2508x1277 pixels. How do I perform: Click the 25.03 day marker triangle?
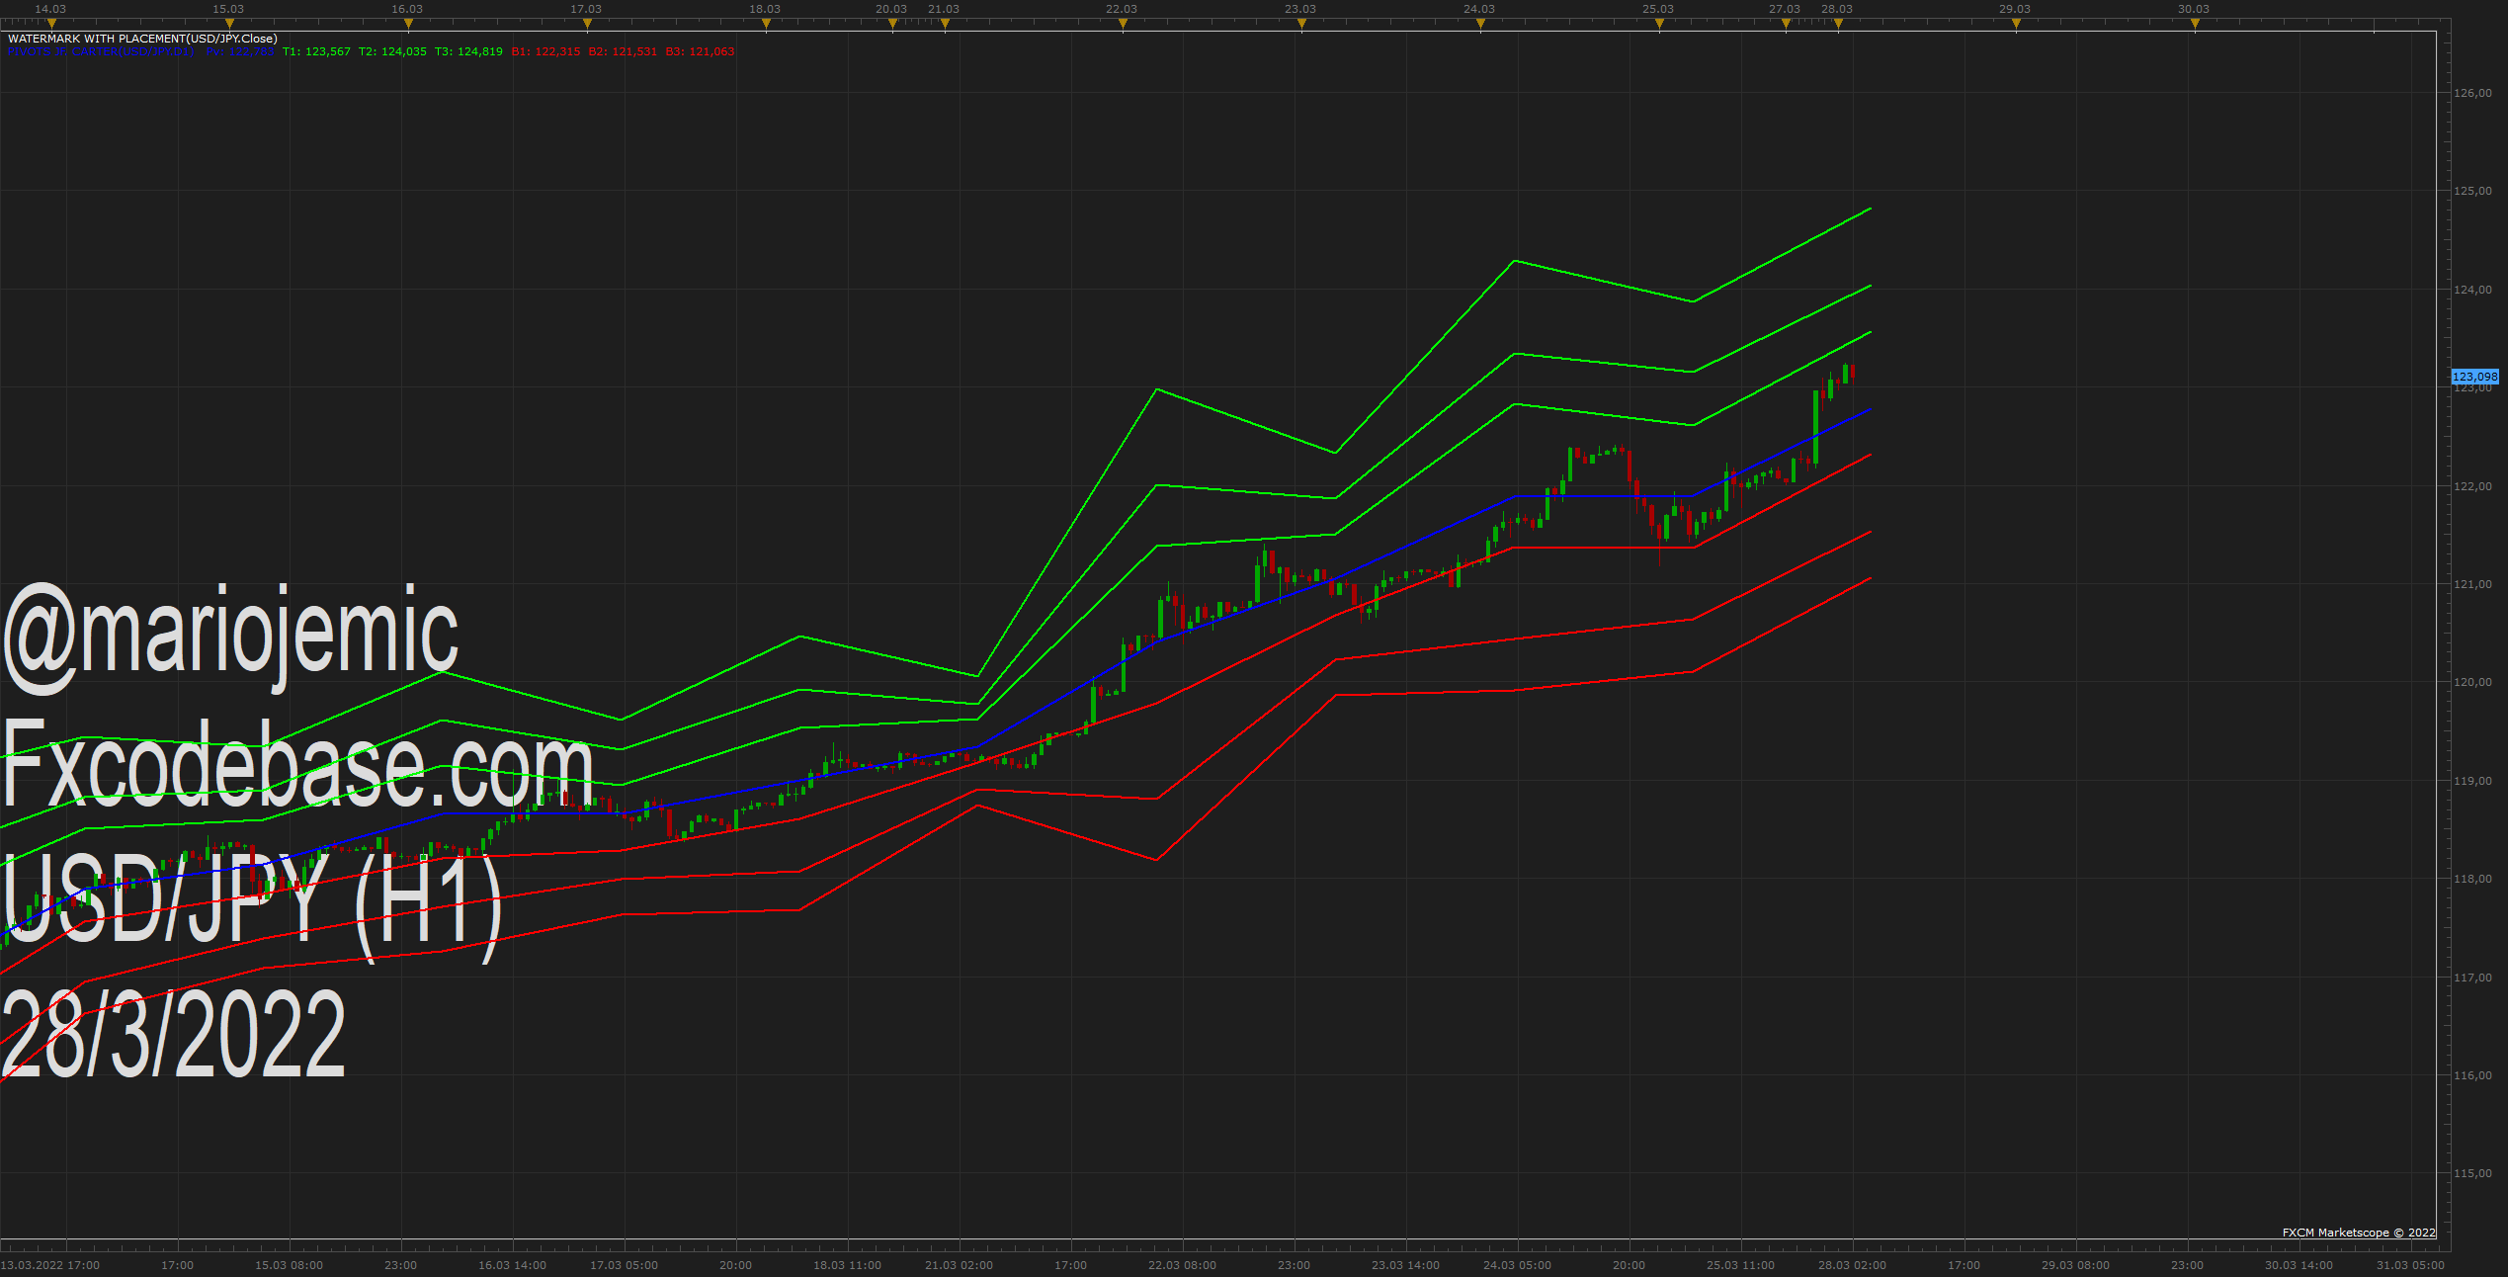(1659, 25)
